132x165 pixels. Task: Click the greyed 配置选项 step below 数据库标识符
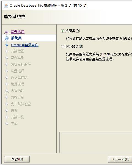18,71
